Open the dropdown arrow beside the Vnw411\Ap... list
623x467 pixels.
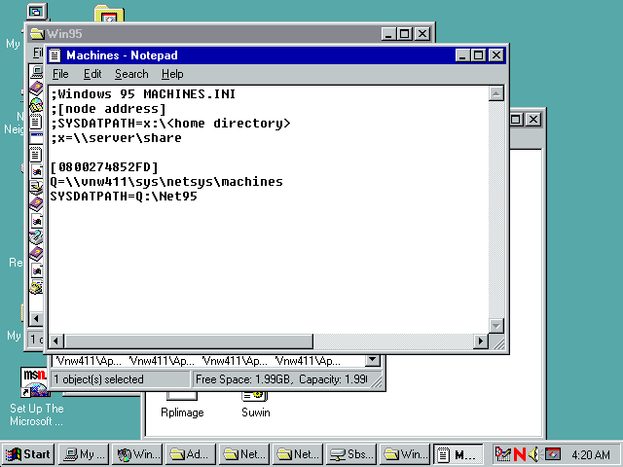tap(373, 360)
